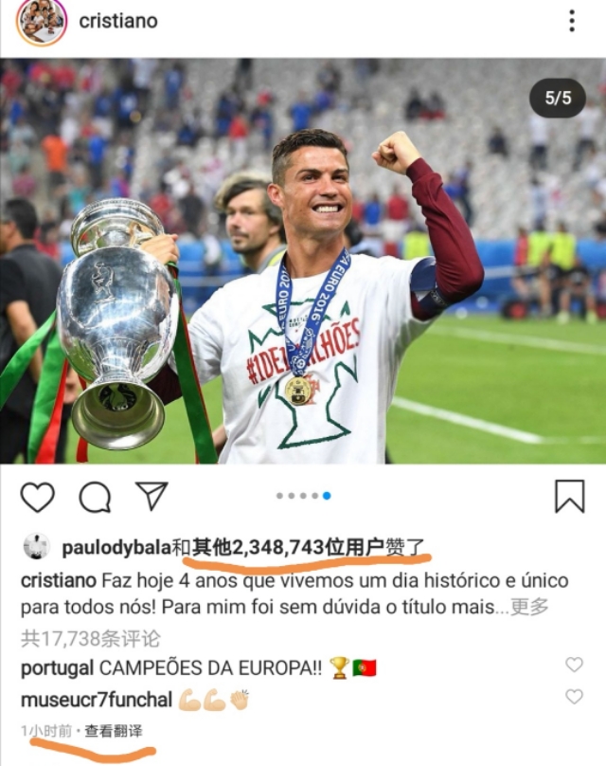Open paulodybala profile from likes

point(116,548)
